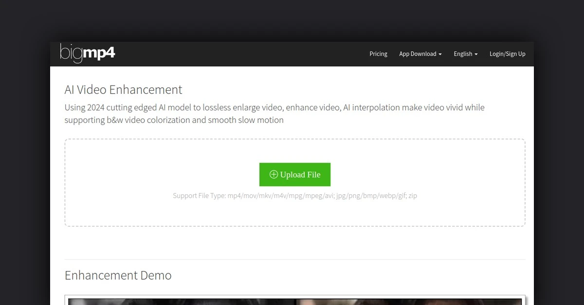The image size is (584, 305).
Task: Click the bold "mp4" part of logo
Action: tap(100, 53)
